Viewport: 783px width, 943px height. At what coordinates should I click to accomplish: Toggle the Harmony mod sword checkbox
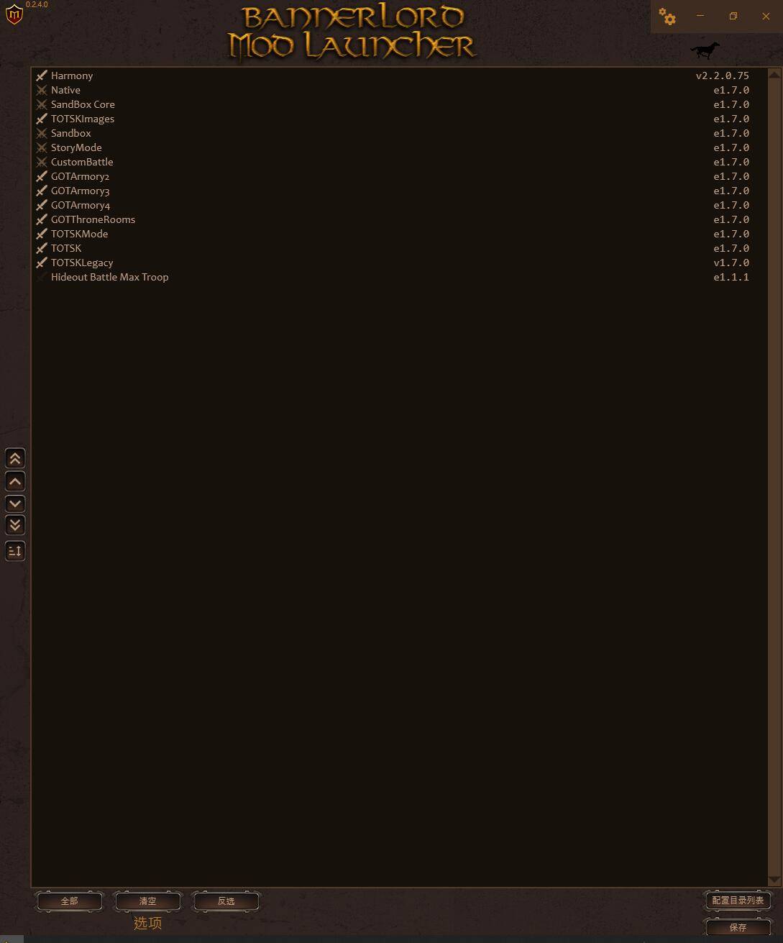[42, 76]
